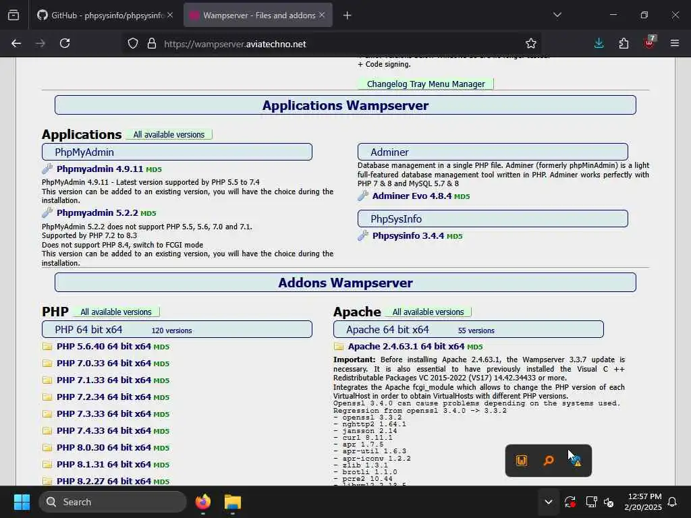Image resolution: width=691 pixels, height=518 pixels.
Task: Click the uBlock extension icon
Action: tap(650, 42)
